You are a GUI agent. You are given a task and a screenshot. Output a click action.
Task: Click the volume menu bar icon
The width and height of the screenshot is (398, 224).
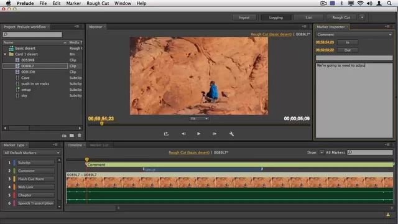(369, 3)
